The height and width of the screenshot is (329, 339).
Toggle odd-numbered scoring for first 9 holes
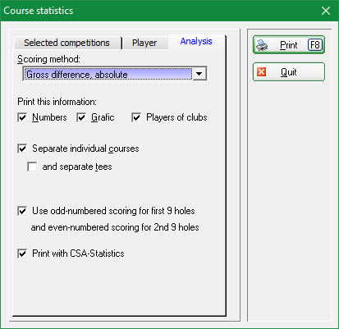tap(22, 211)
